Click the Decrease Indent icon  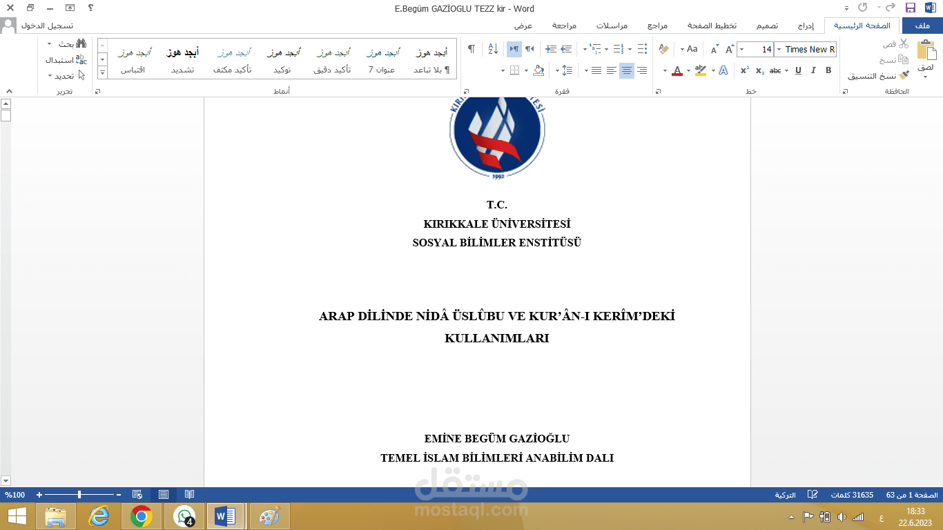point(566,49)
